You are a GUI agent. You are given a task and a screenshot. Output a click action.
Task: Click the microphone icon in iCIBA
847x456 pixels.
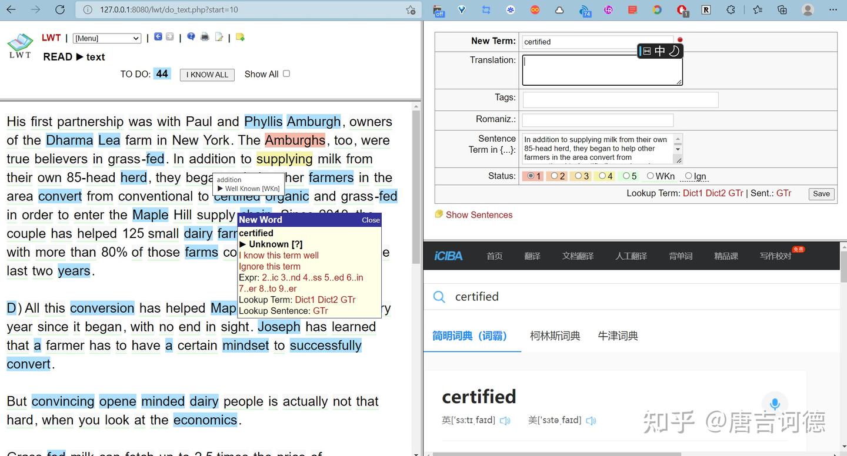(x=775, y=404)
